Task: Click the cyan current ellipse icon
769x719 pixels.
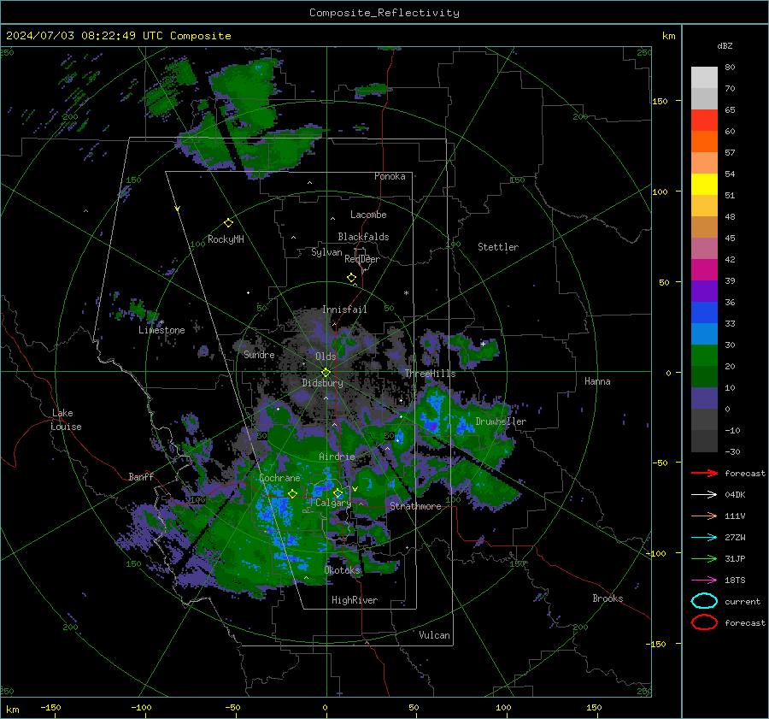Action: (704, 601)
